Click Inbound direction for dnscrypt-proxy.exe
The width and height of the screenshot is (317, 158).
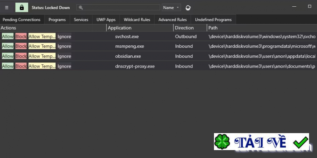coord(184,66)
